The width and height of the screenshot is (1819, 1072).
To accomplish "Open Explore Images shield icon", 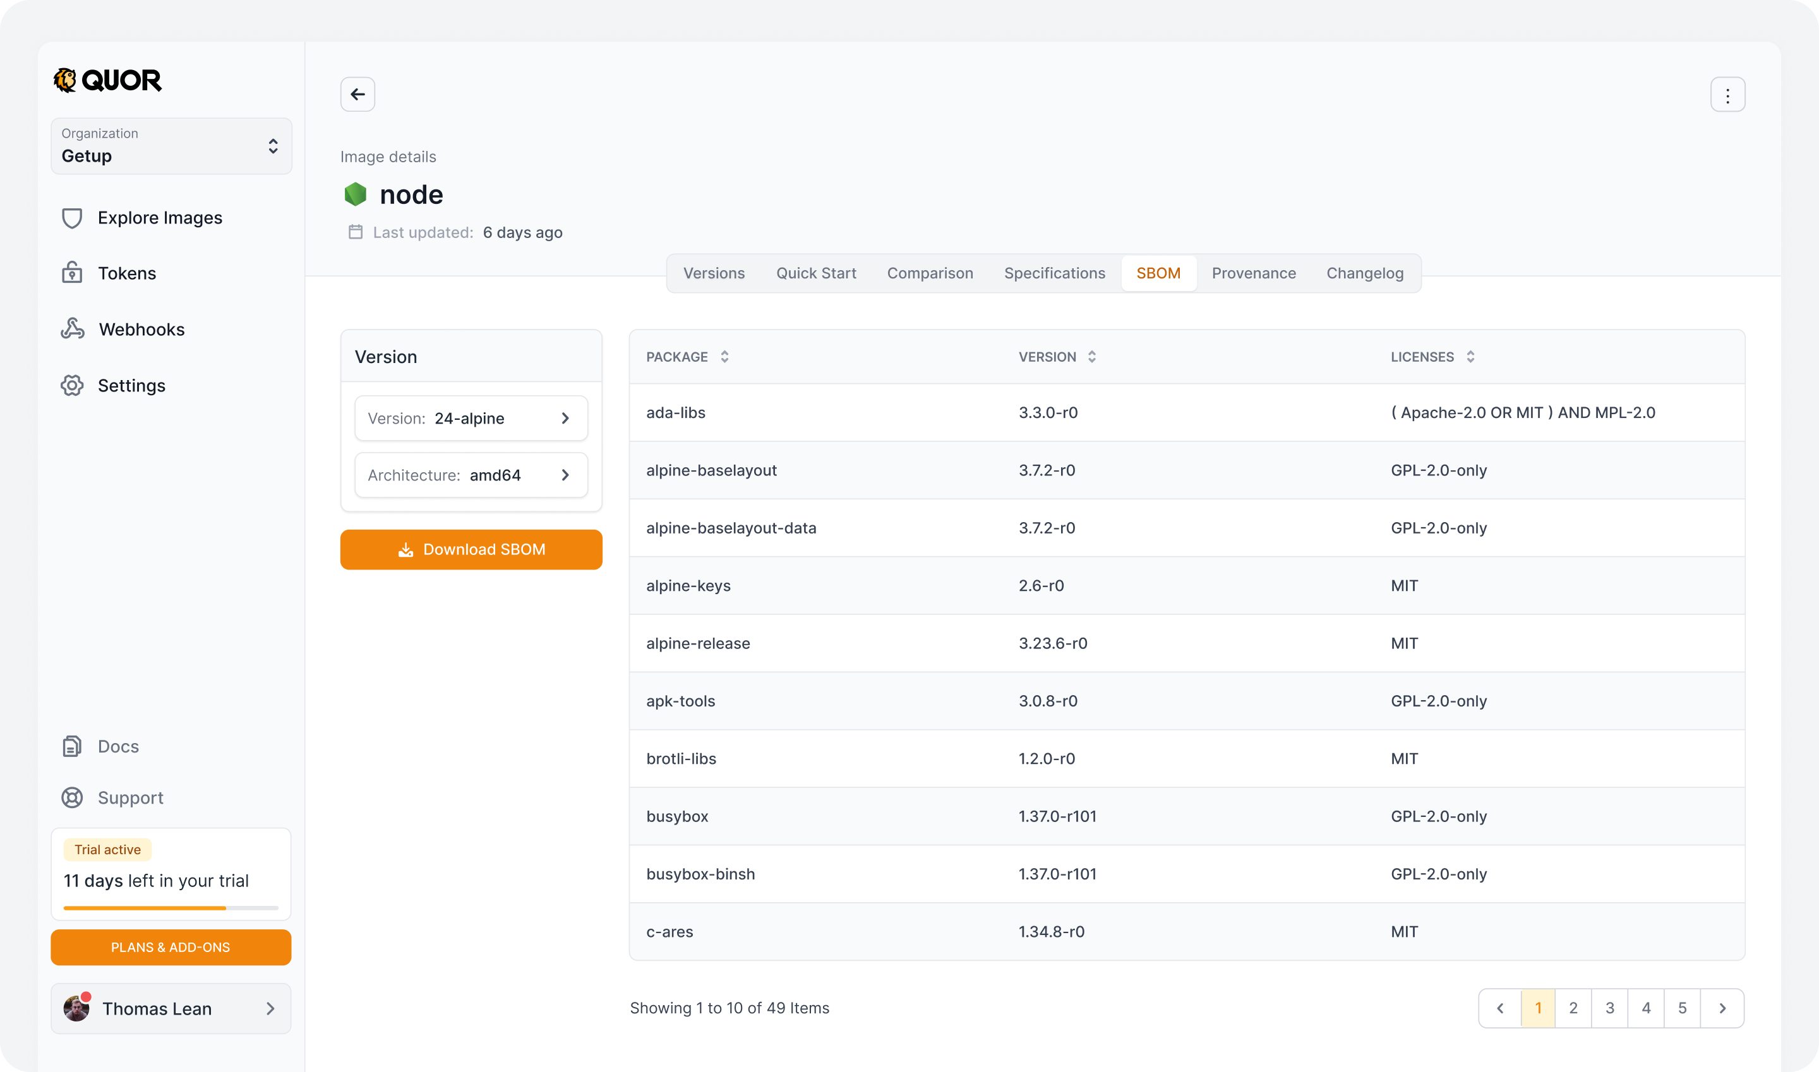I will point(71,217).
